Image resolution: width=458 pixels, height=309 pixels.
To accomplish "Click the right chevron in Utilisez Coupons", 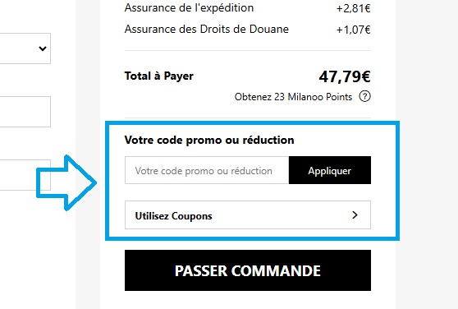I will coord(355,214).
